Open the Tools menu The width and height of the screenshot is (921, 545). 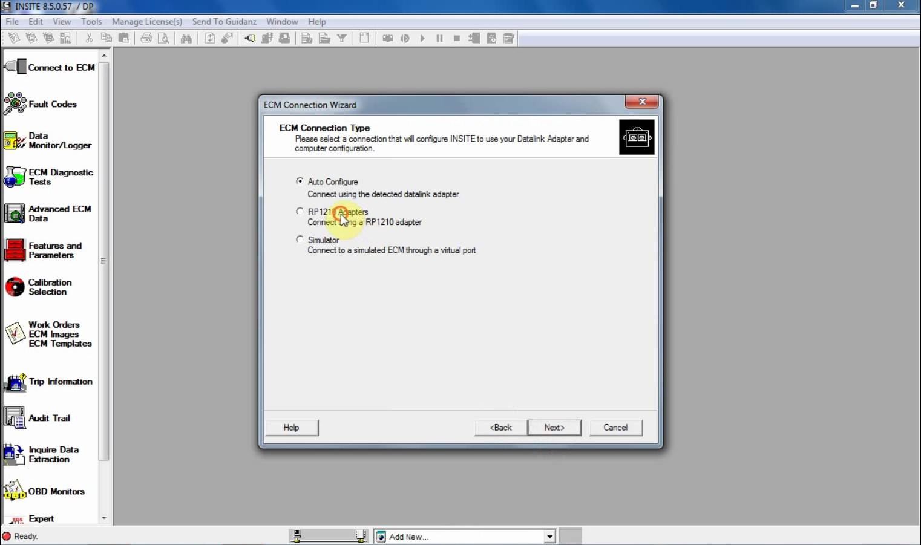pyautogui.click(x=91, y=22)
